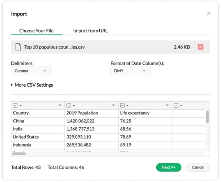Image resolution: width=221 pixels, height=182 pixels.
Task: Open third column header type dropdown arrow
Action: 167,105
